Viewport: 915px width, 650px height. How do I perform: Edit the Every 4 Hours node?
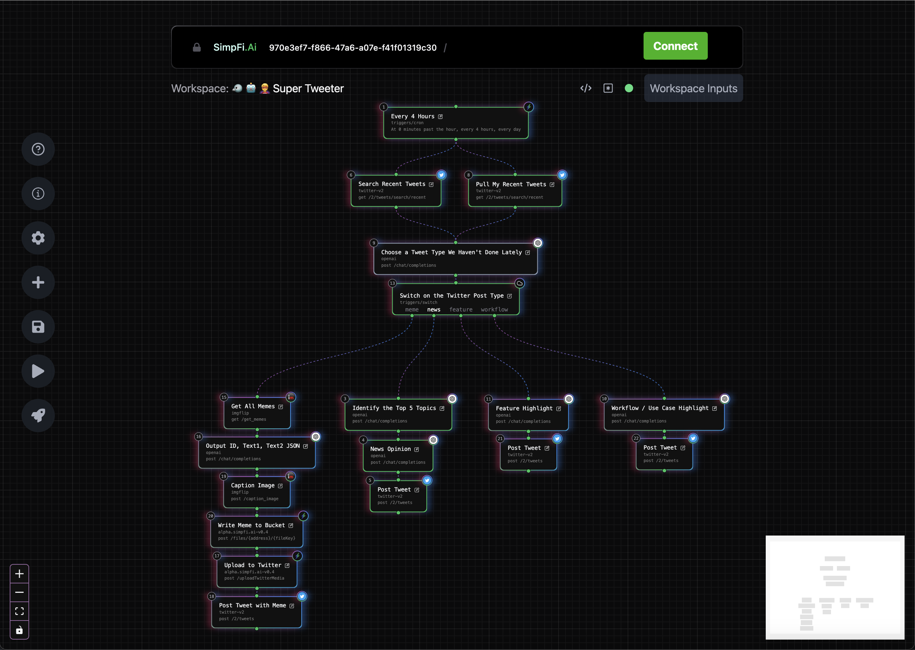click(x=440, y=117)
